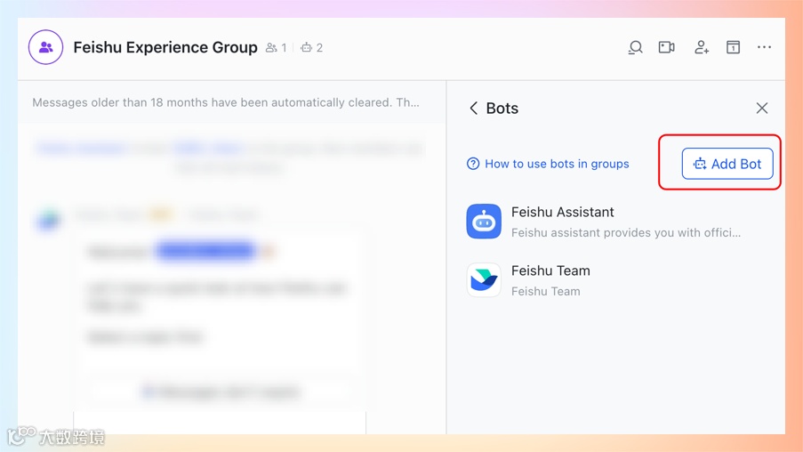Open the Feishu Team bot entry
The width and height of the screenshot is (803, 452).
point(615,279)
